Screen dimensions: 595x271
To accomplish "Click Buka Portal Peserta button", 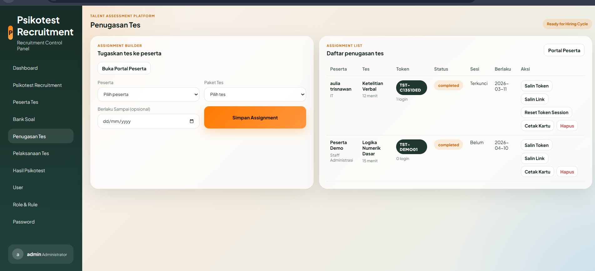I will (124, 68).
